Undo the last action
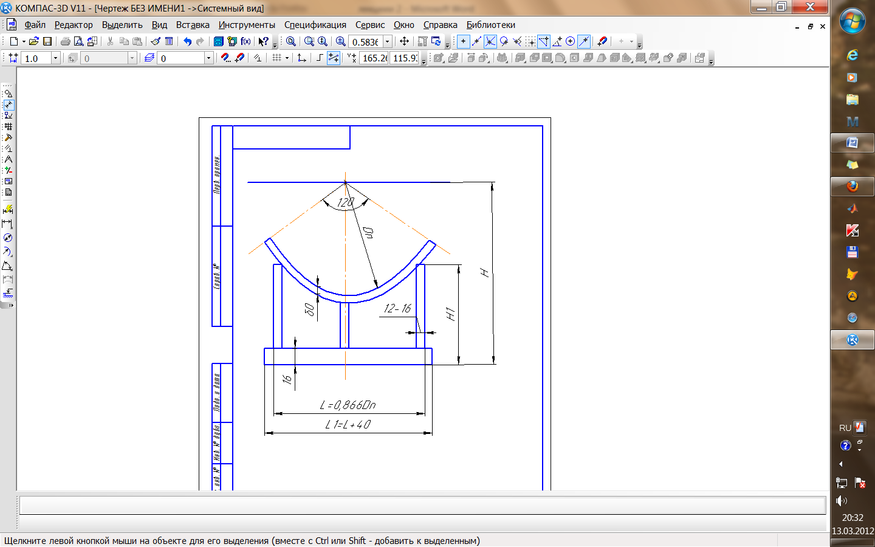The width and height of the screenshot is (875, 547). [187, 41]
